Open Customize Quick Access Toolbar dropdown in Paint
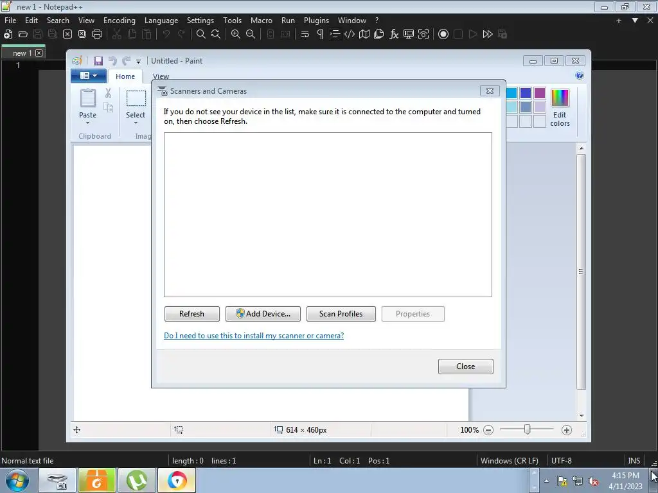The height and width of the screenshot is (493, 658). 138,62
